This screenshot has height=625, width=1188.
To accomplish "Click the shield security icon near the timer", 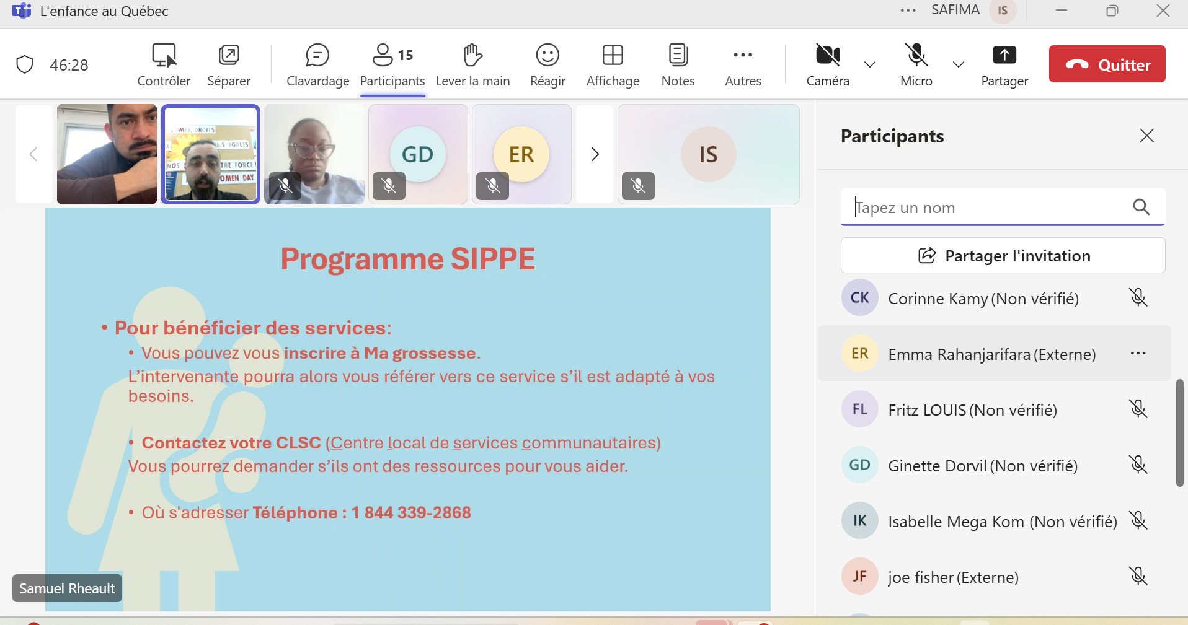I will (25, 64).
